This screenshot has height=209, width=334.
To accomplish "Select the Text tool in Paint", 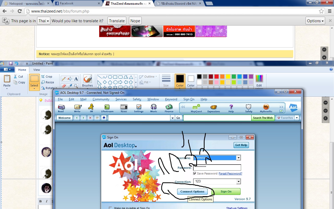I will point(76,79).
